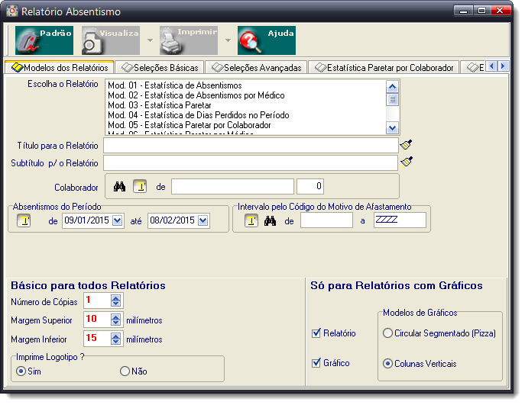Viewport: 525px width, 405px height.
Task: Click the Padrão toolbar icon
Action: (44, 40)
